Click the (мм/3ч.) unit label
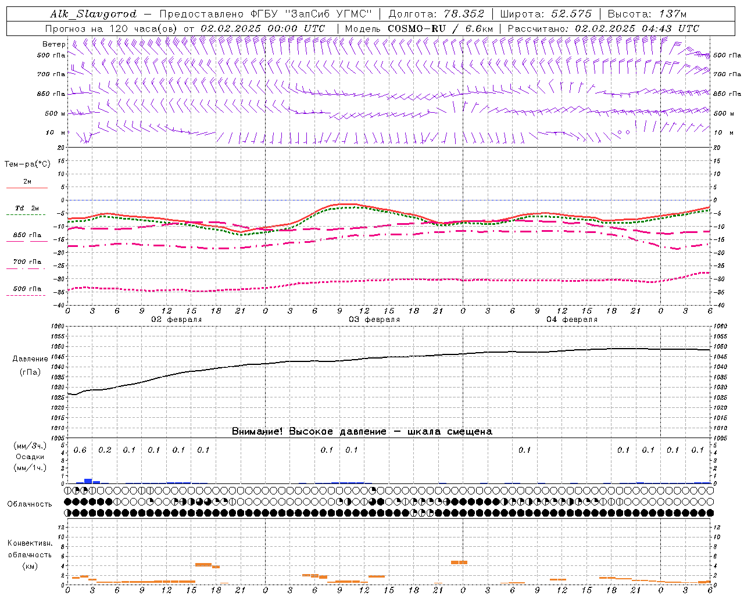This screenshot has height=595, width=744. coord(30,446)
